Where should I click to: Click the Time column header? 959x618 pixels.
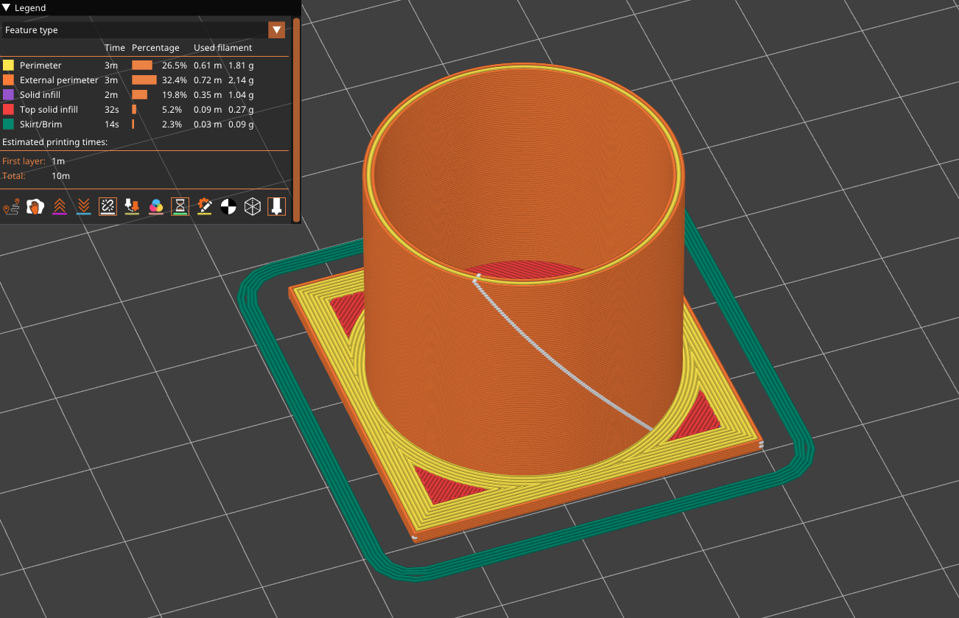[x=115, y=48]
